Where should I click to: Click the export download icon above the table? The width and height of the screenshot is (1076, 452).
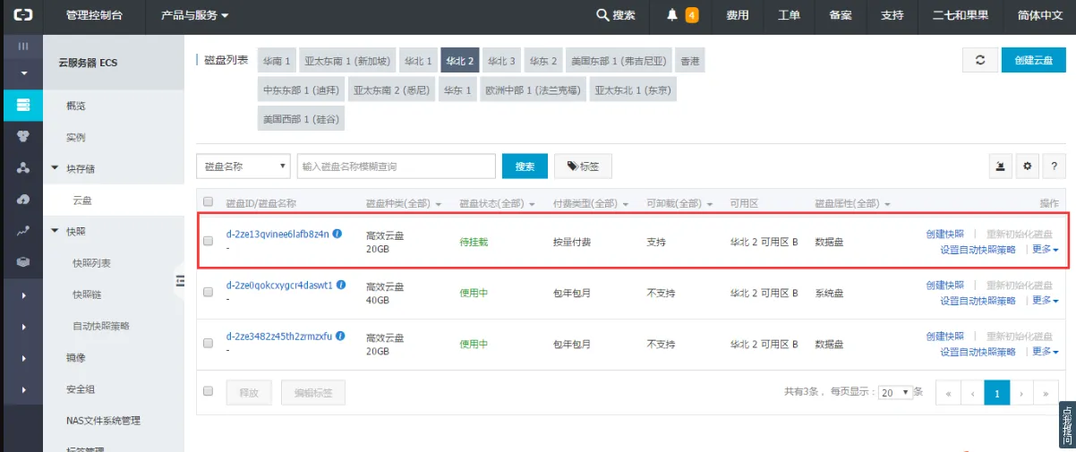pos(1002,166)
